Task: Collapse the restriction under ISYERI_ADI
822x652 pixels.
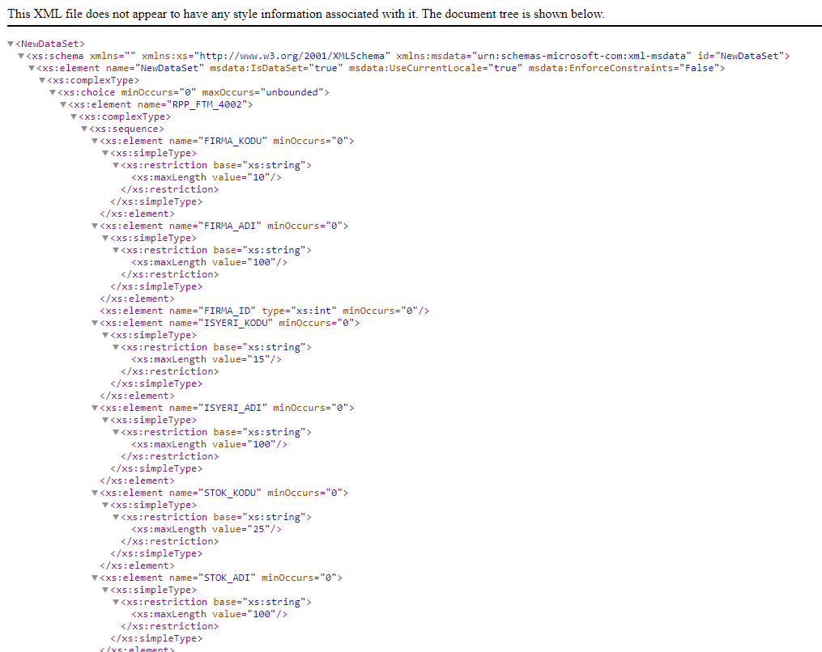Action: 116,432
